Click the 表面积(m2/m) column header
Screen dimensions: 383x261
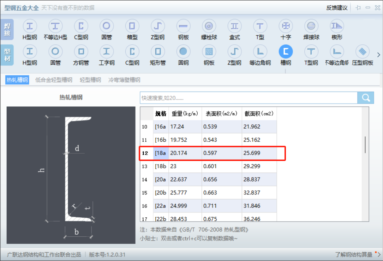(222, 113)
